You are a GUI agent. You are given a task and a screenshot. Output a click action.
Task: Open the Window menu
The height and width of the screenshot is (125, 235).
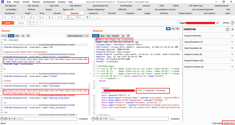coord(62,2)
